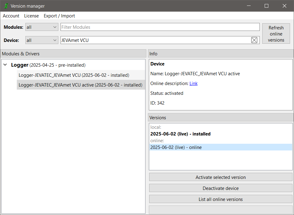Click the Info panel header
This screenshot has height=215, width=294.
tap(221, 54)
